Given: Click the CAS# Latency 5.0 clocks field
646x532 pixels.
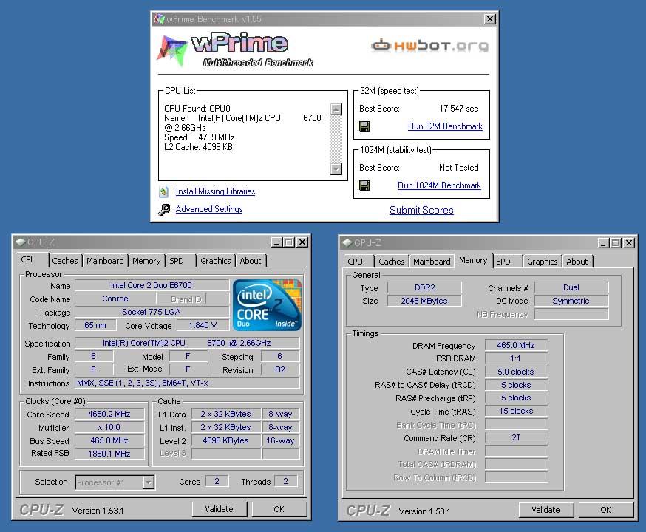Looking at the screenshot, I should click(x=516, y=372).
